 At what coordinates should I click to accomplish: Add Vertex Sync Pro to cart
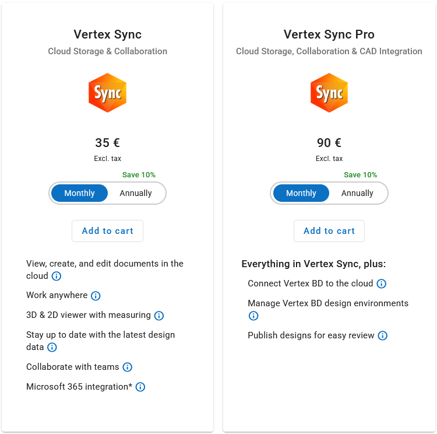(x=329, y=231)
